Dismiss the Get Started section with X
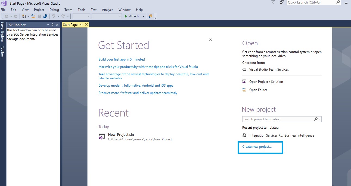Screen dimensions: 351x186 210,40
